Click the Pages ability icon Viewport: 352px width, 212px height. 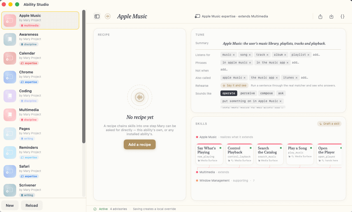[10, 134]
